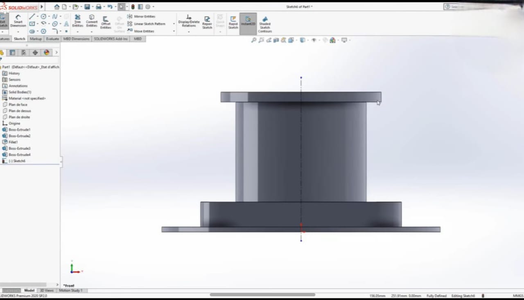This screenshot has height=300, width=524.
Task: Select Plan de dessus plane
Action: [16, 111]
